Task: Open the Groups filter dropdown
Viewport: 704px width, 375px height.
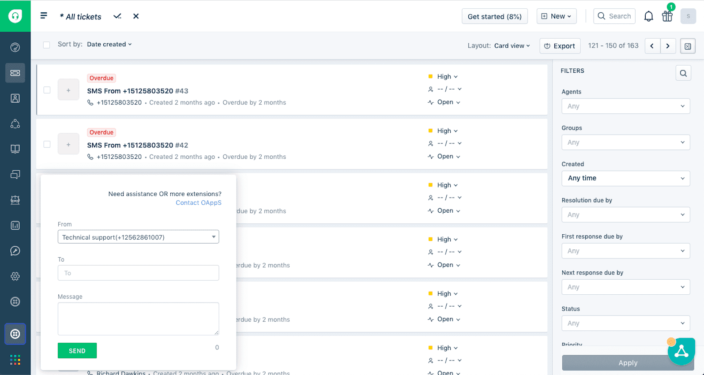Action: pos(626,142)
